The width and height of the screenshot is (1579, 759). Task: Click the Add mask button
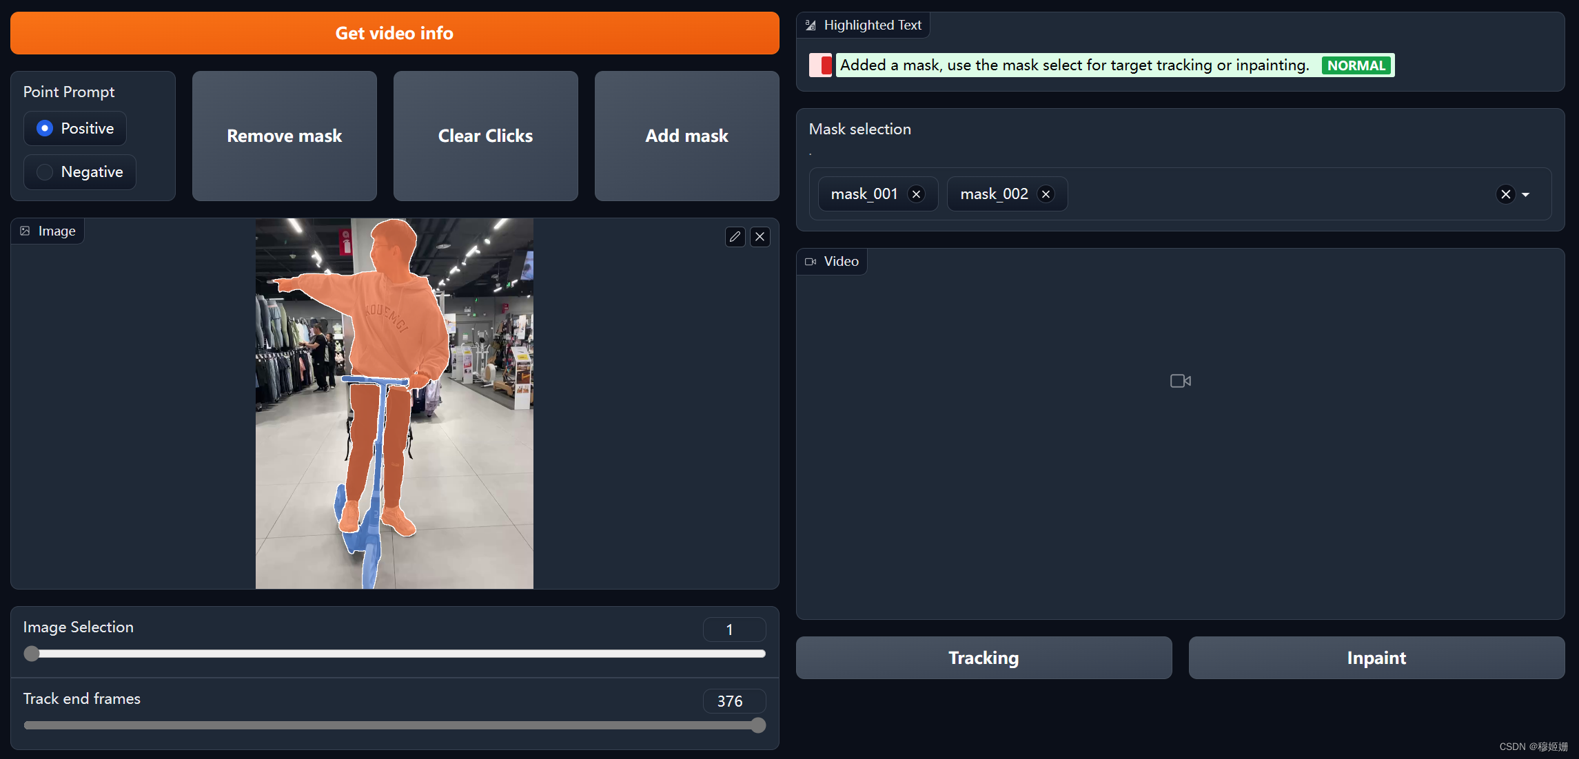686,136
